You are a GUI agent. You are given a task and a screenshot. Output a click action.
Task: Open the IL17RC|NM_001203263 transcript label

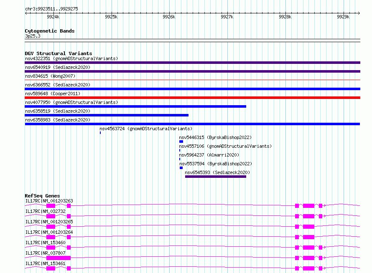(49, 201)
